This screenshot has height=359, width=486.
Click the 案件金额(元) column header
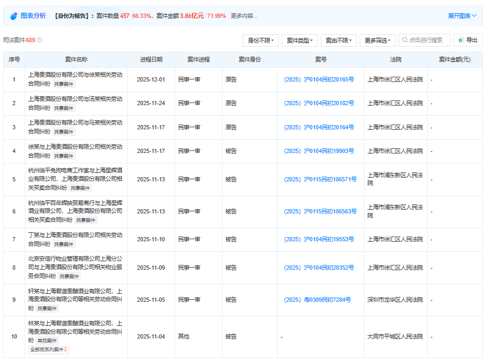click(454, 60)
